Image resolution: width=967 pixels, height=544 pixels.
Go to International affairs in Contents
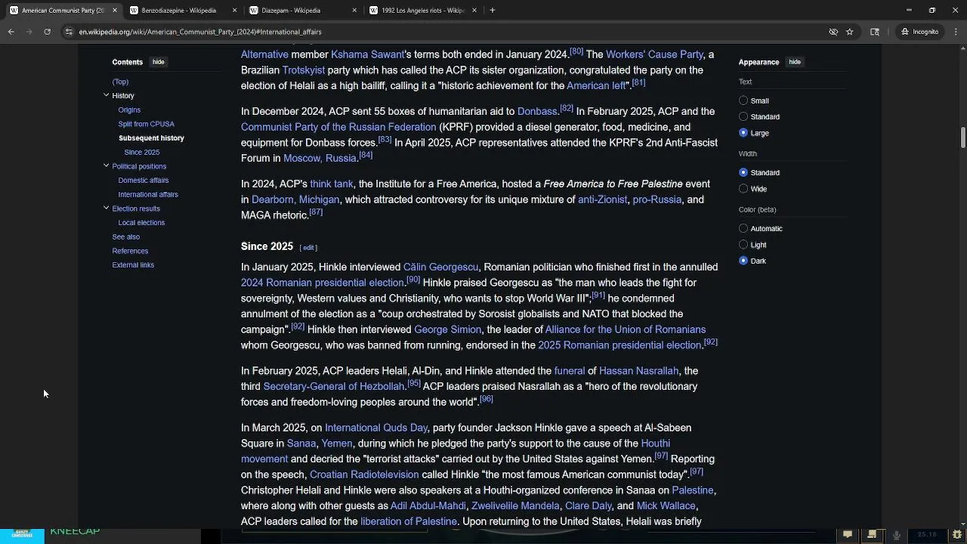click(148, 194)
